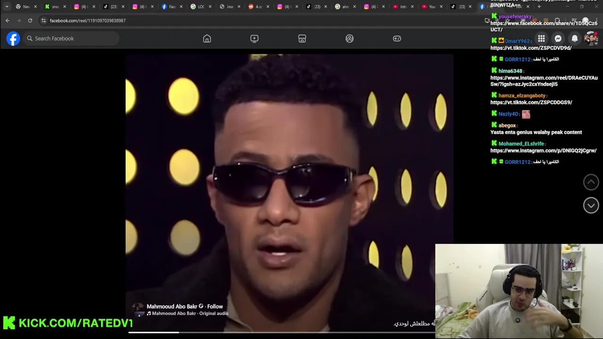Image resolution: width=603 pixels, height=339 pixels.
Task: Close the Kick 'sno' tab
Action: click(x=65, y=7)
